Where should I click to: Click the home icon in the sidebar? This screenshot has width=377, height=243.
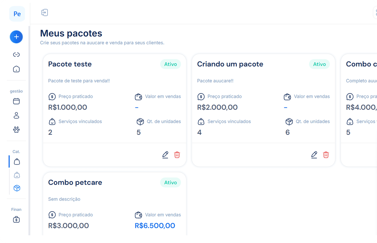16,69
